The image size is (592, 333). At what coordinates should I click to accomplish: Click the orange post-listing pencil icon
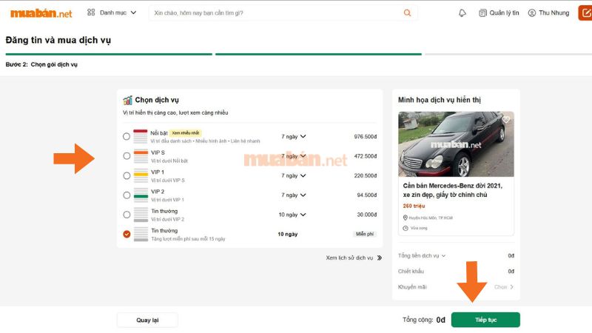584,13
